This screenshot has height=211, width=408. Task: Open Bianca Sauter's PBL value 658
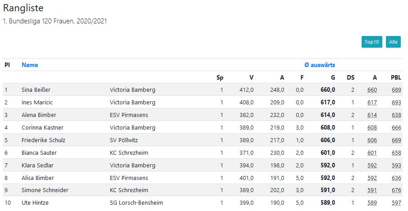[x=396, y=153]
